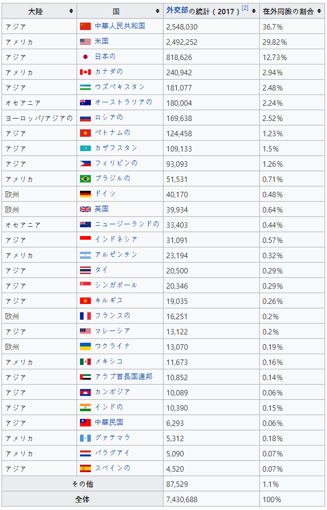Click the Vietnam flag icon
The width and height of the screenshot is (327, 510).
(x=85, y=133)
